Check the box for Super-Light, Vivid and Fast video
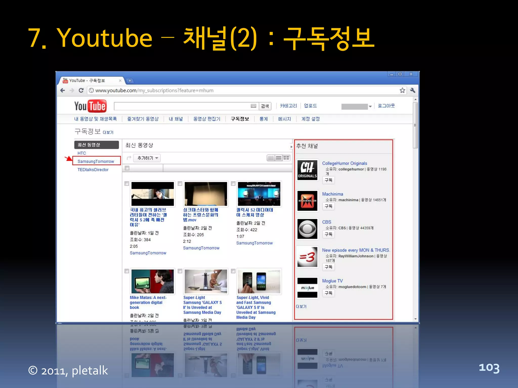 click(x=233, y=271)
